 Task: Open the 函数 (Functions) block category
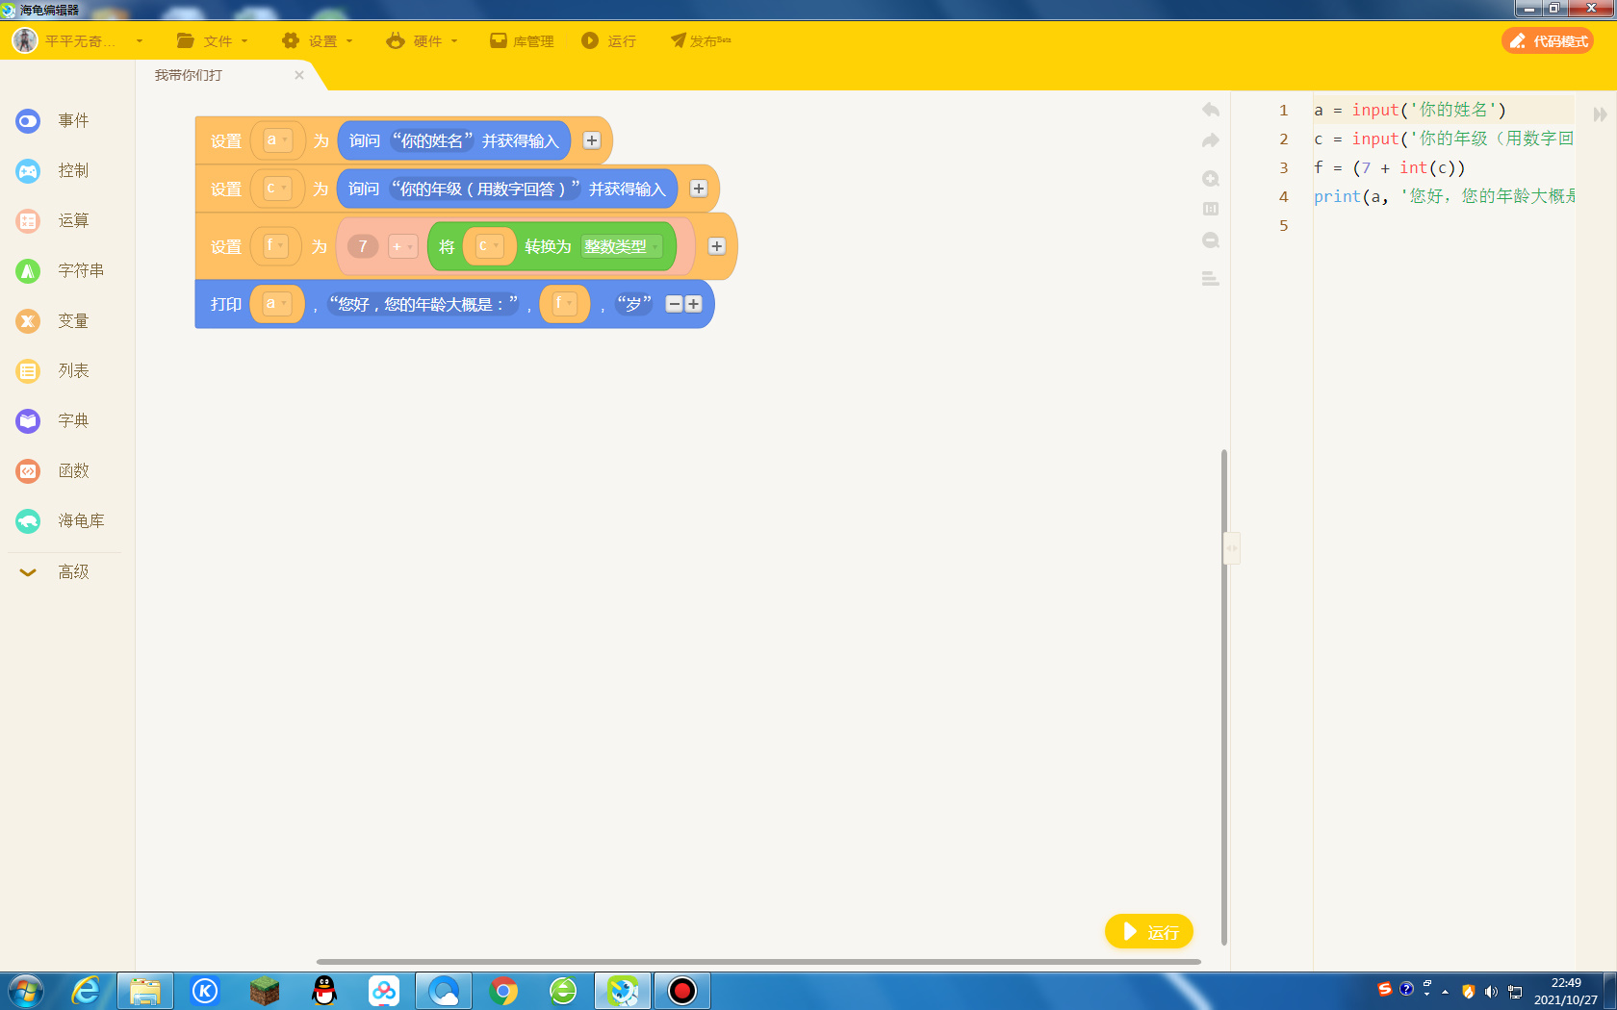coord(53,471)
